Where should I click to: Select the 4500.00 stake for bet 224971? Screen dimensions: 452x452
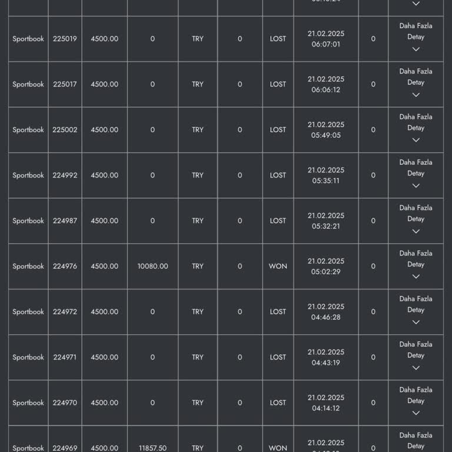tap(104, 357)
